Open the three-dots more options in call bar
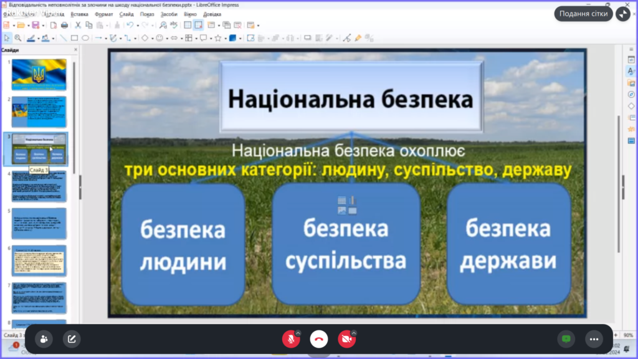The image size is (638, 359). (594, 339)
